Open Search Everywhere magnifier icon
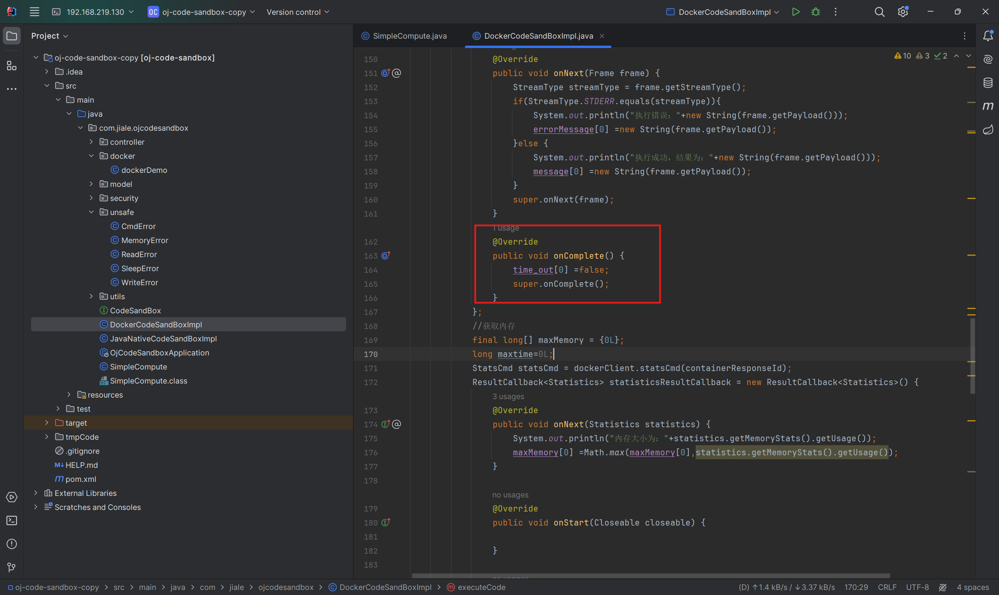999x595 pixels. point(879,12)
